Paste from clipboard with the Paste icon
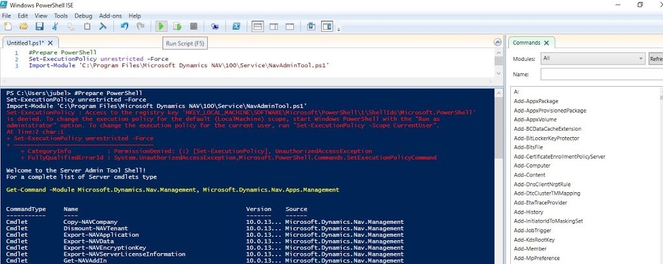The image size is (663, 264). [x=87, y=27]
